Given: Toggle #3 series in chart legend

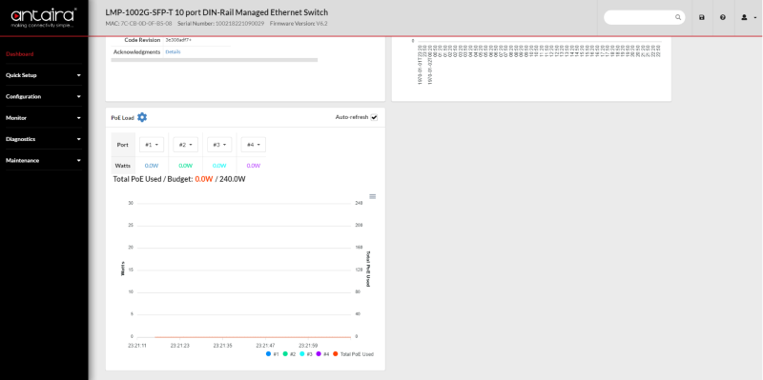Looking at the screenshot, I should click(306, 354).
